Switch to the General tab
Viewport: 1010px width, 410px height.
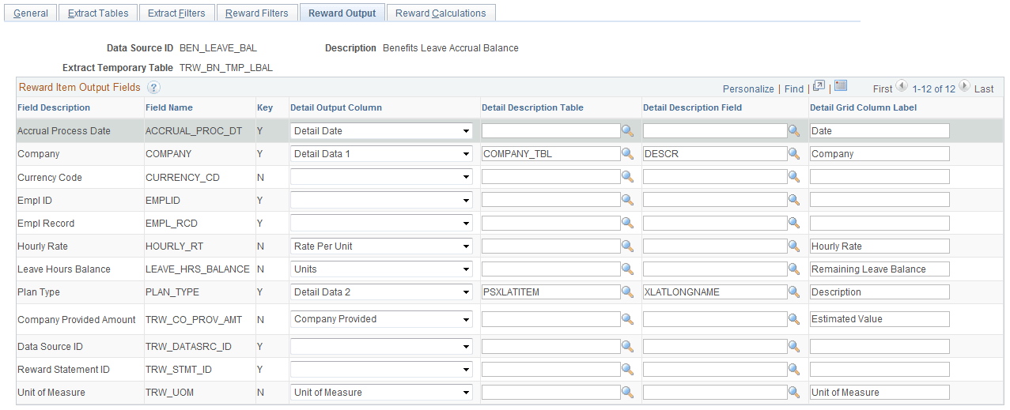pyautogui.click(x=31, y=13)
